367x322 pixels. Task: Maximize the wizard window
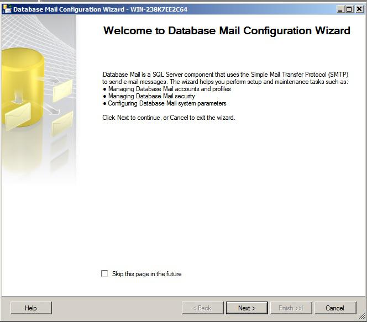349,9
